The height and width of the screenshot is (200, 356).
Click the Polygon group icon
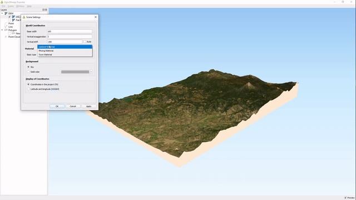[x=6, y=30]
